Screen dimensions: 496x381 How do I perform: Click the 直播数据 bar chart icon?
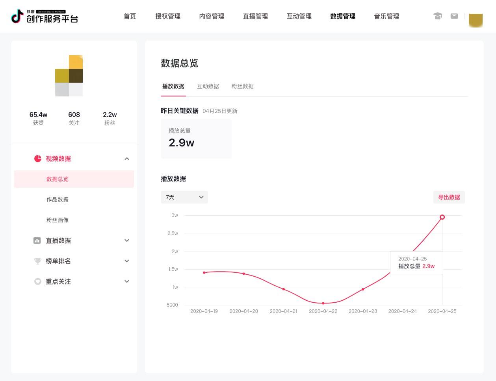[x=37, y=240]
